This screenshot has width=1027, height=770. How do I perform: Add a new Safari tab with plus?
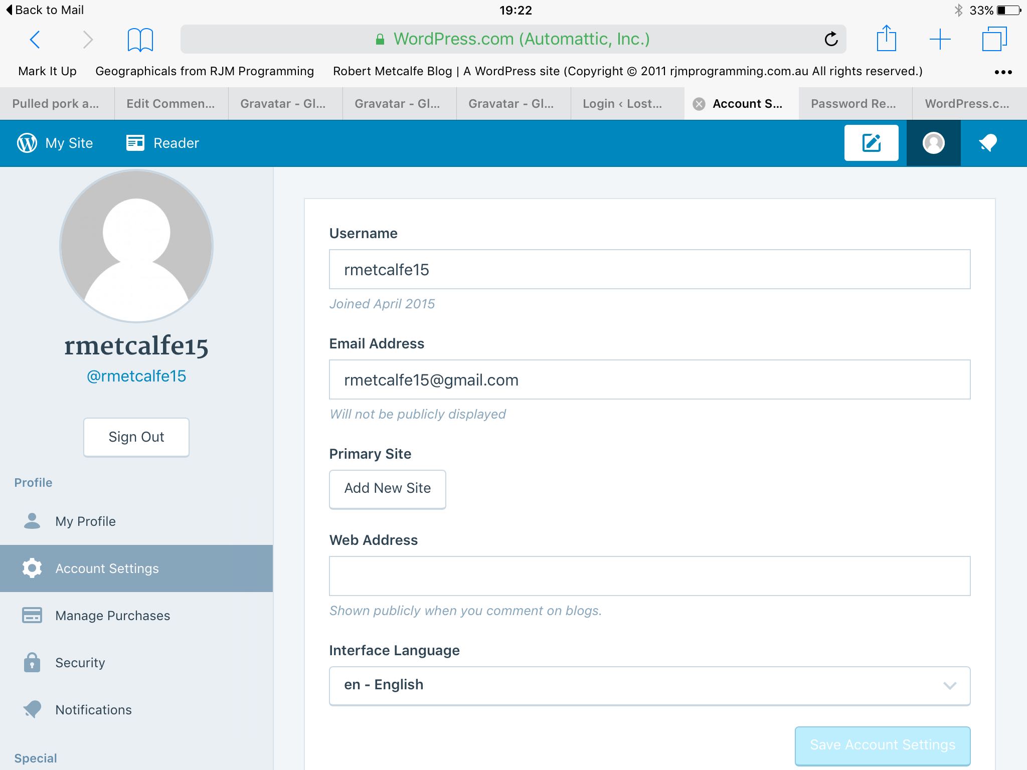point(940,39)
